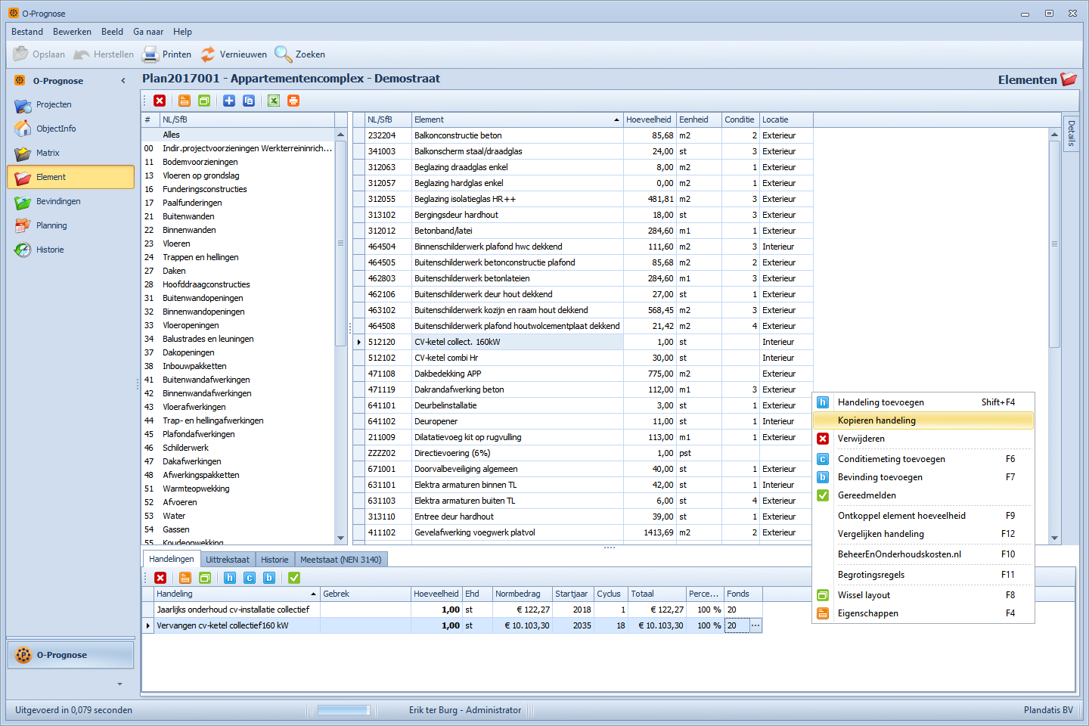Open the Help menu

tap(182, 32)
